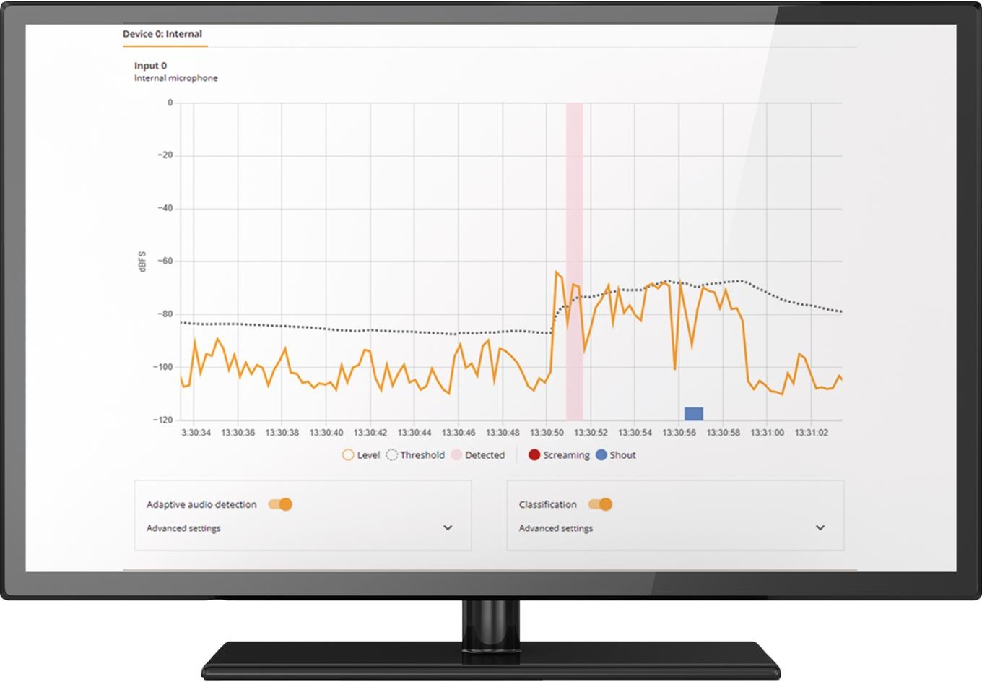This screenshot has width=982, height=682.
Task: Click the Shout legend label
Action: (x=622, y=455)
